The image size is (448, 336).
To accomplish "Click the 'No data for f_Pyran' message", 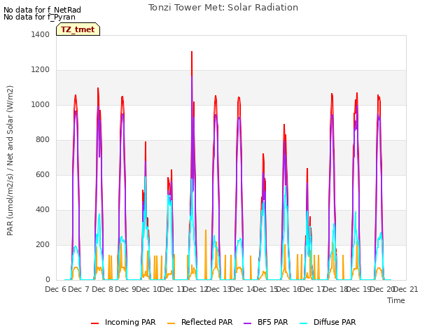I will [39, 17].
